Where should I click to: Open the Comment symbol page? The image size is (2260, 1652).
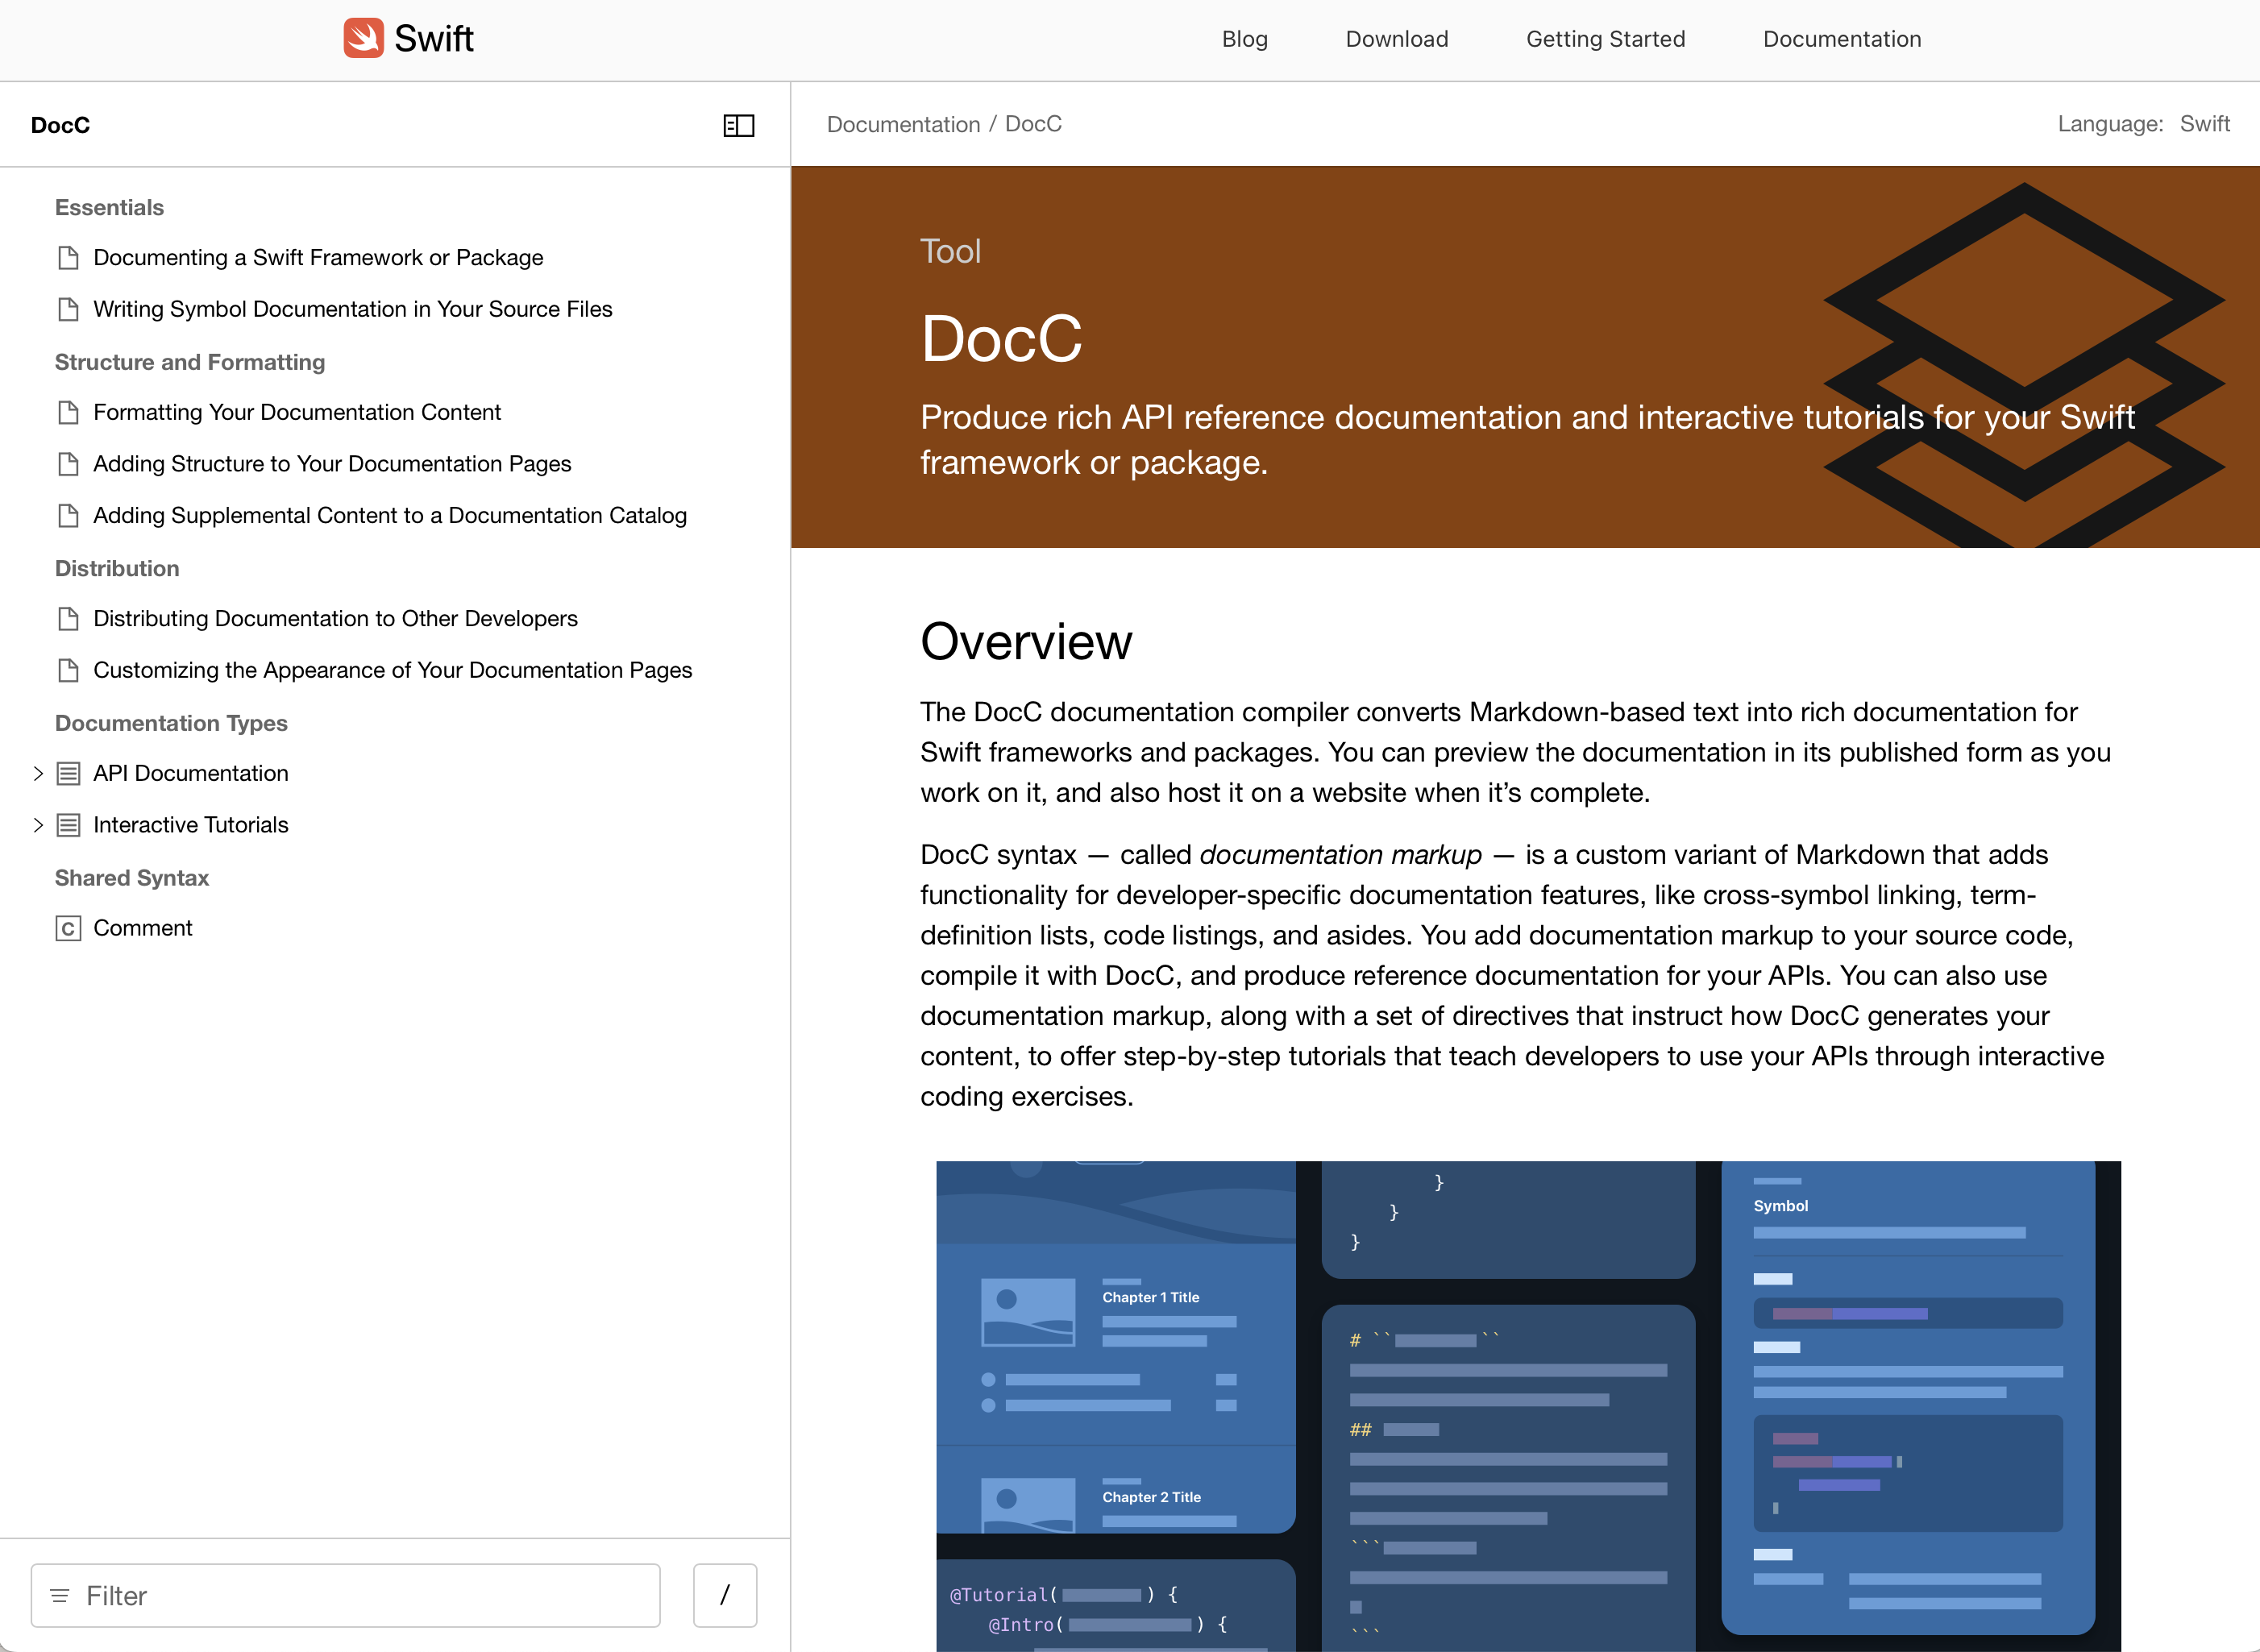[142, 928]
